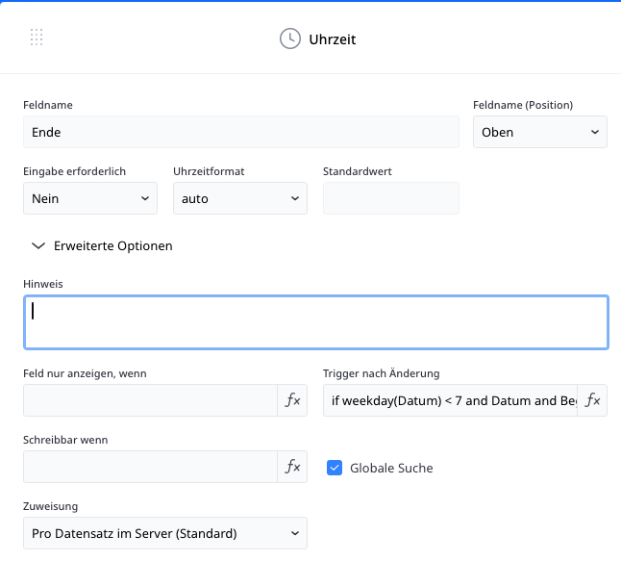Click the Standardwert input field

(x=390, y=198)
